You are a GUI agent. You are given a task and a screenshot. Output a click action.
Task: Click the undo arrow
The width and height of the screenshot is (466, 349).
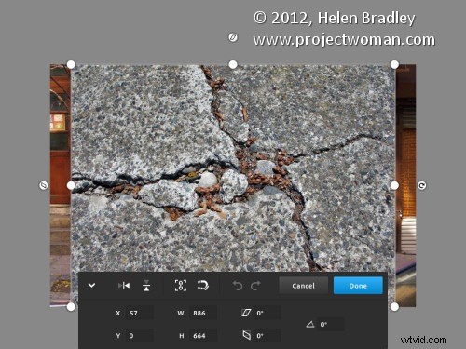[x=238, y=286]
